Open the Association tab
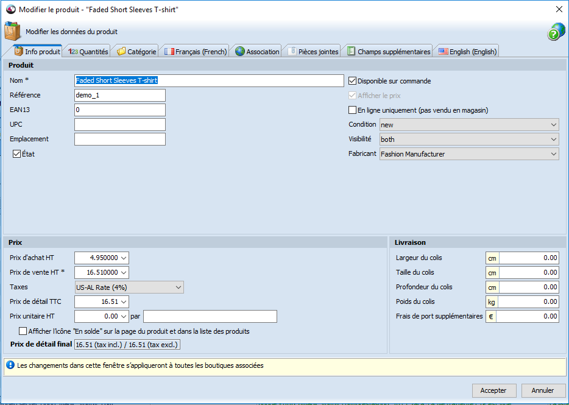 [257, 52]
